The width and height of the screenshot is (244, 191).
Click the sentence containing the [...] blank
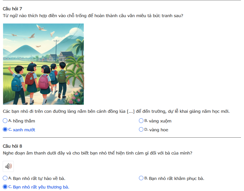(116, 111)
